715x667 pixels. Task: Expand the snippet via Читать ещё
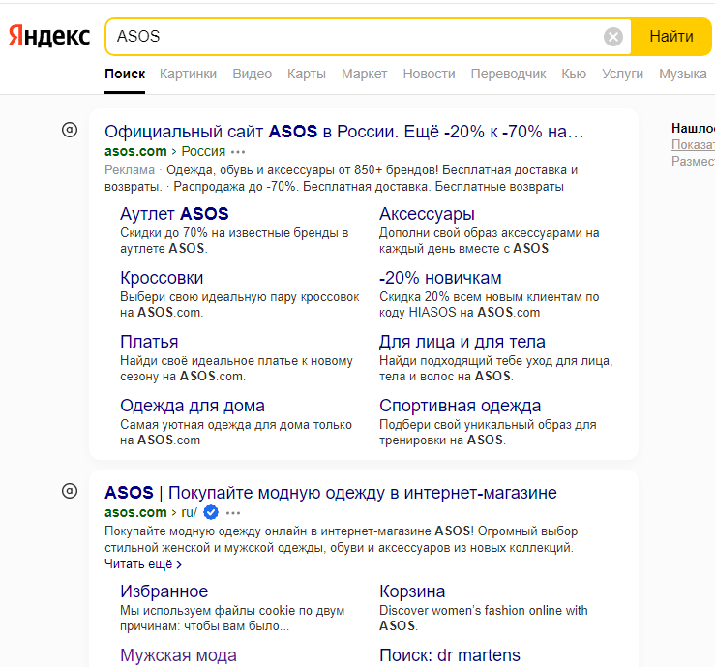[x=143, y=563]
